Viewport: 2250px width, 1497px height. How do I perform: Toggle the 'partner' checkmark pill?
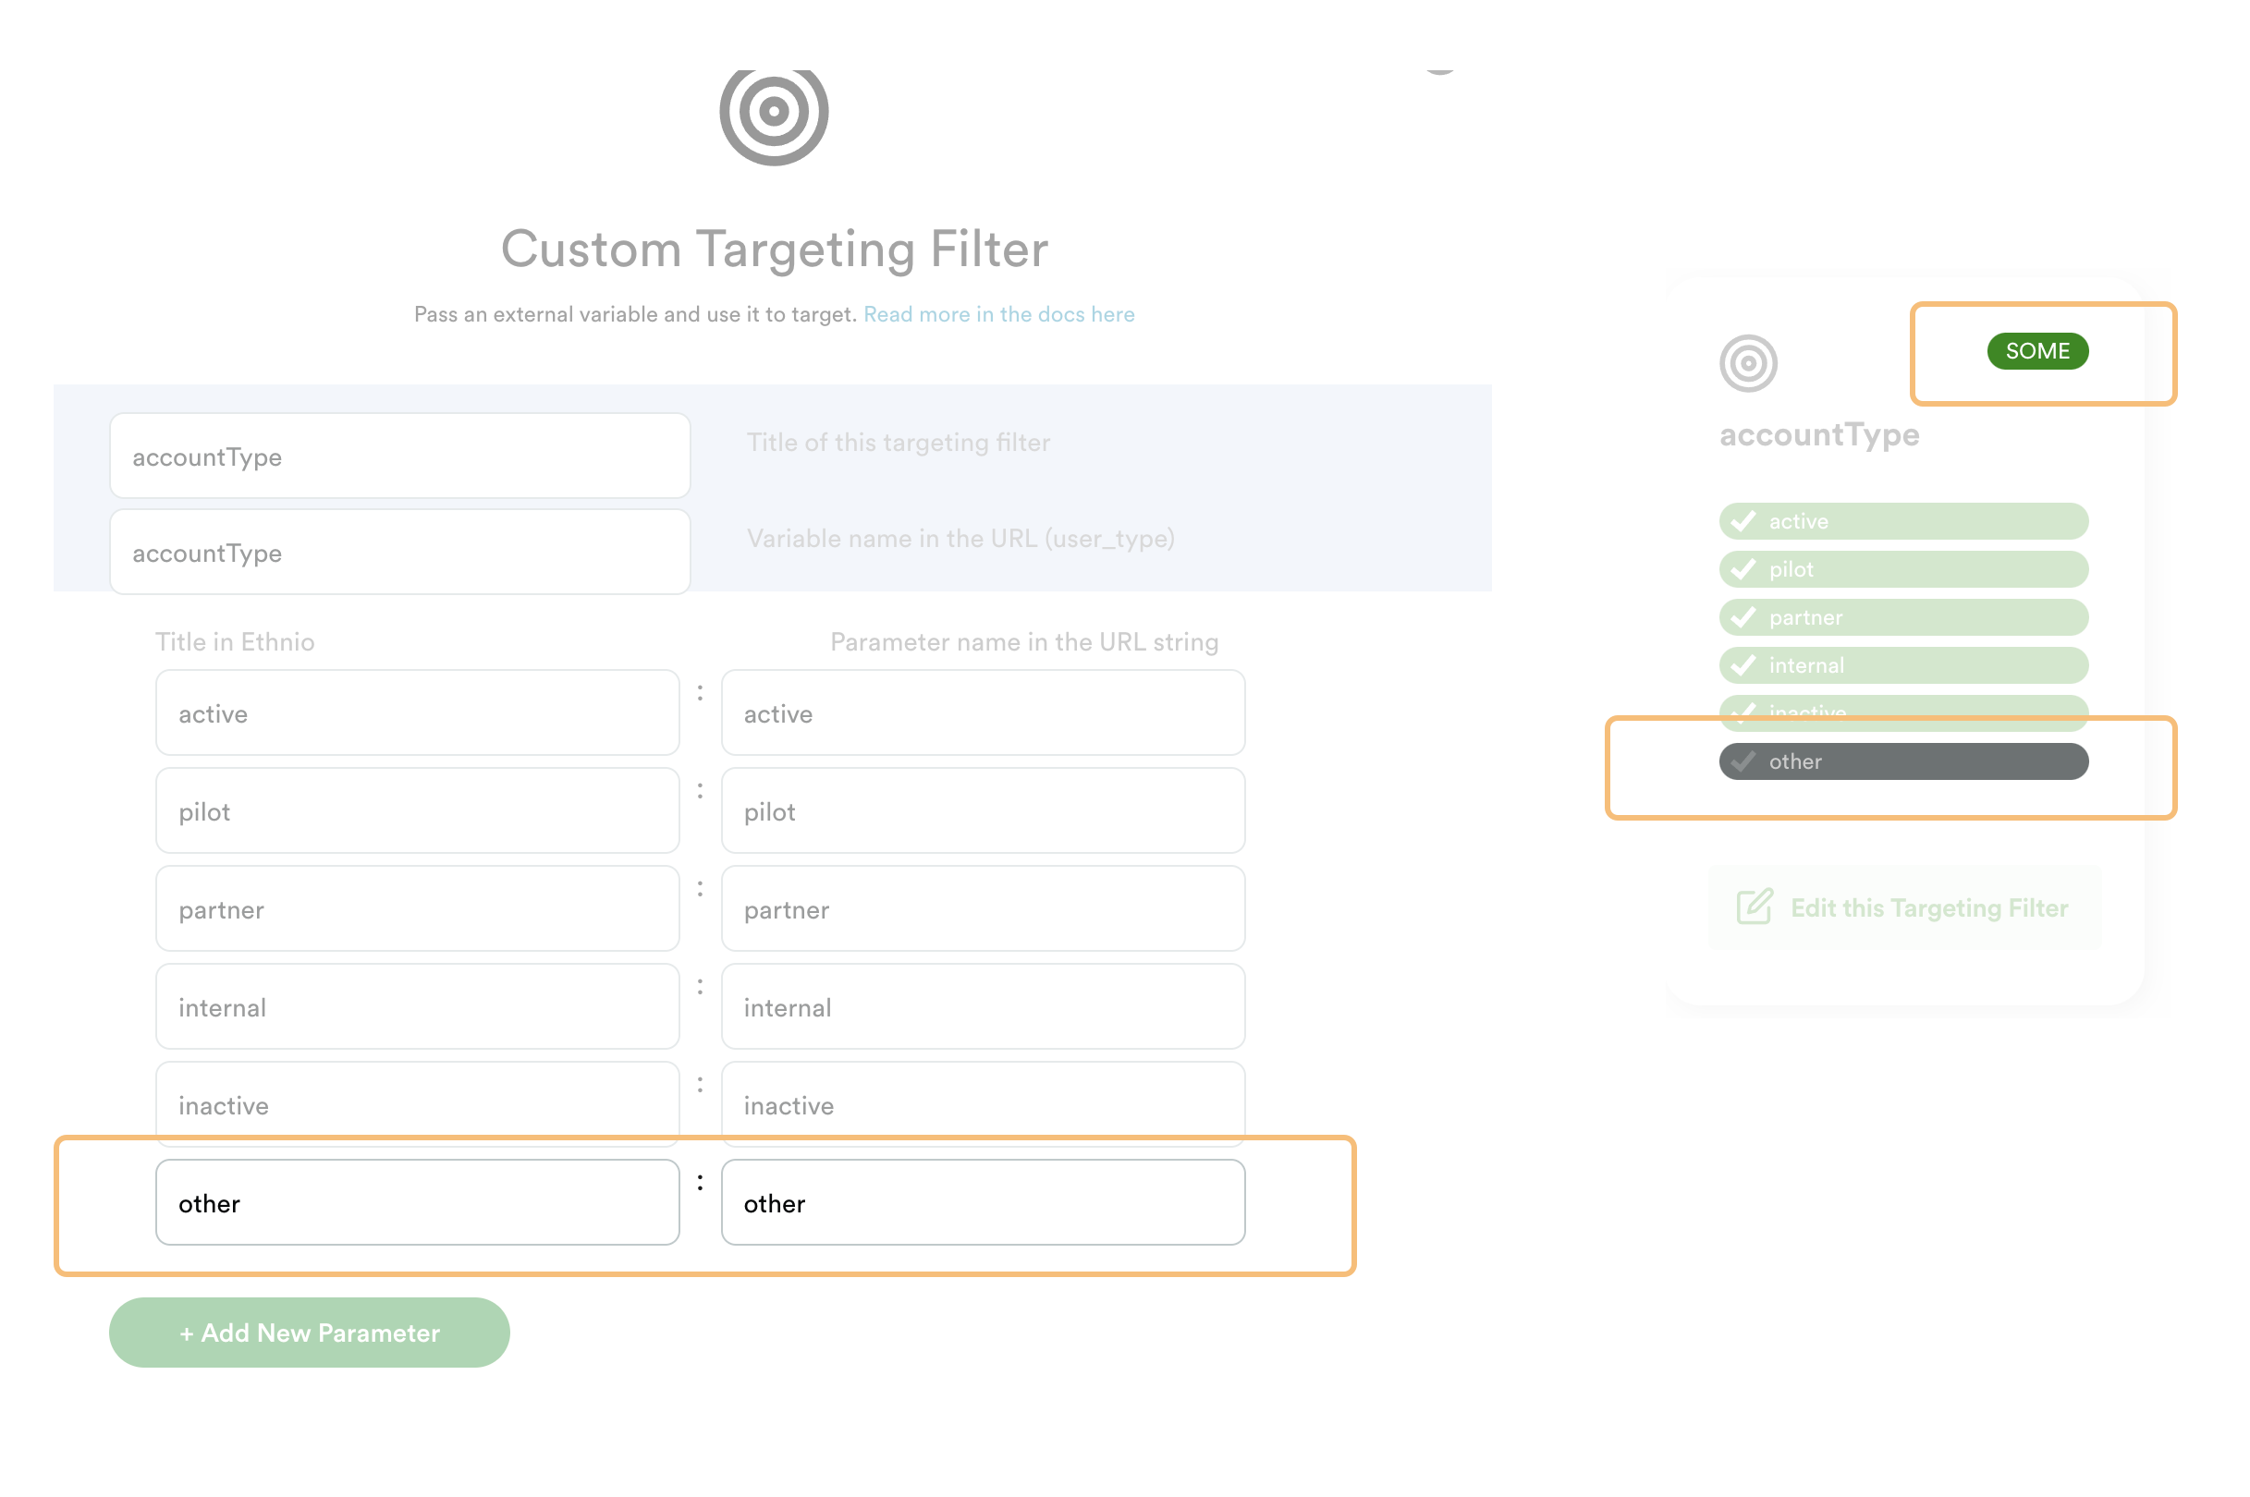tap(1902, 616)
